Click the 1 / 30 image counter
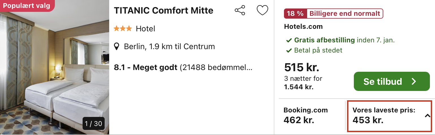The image size is (435, 135). (x=94, y=123)
